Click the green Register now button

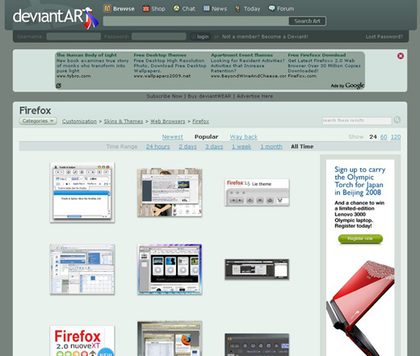tap(360, 239)
